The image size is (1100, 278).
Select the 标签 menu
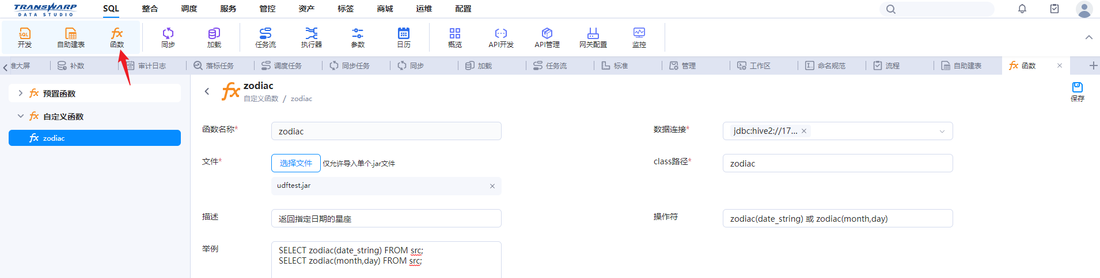click(x=346, y=9)
